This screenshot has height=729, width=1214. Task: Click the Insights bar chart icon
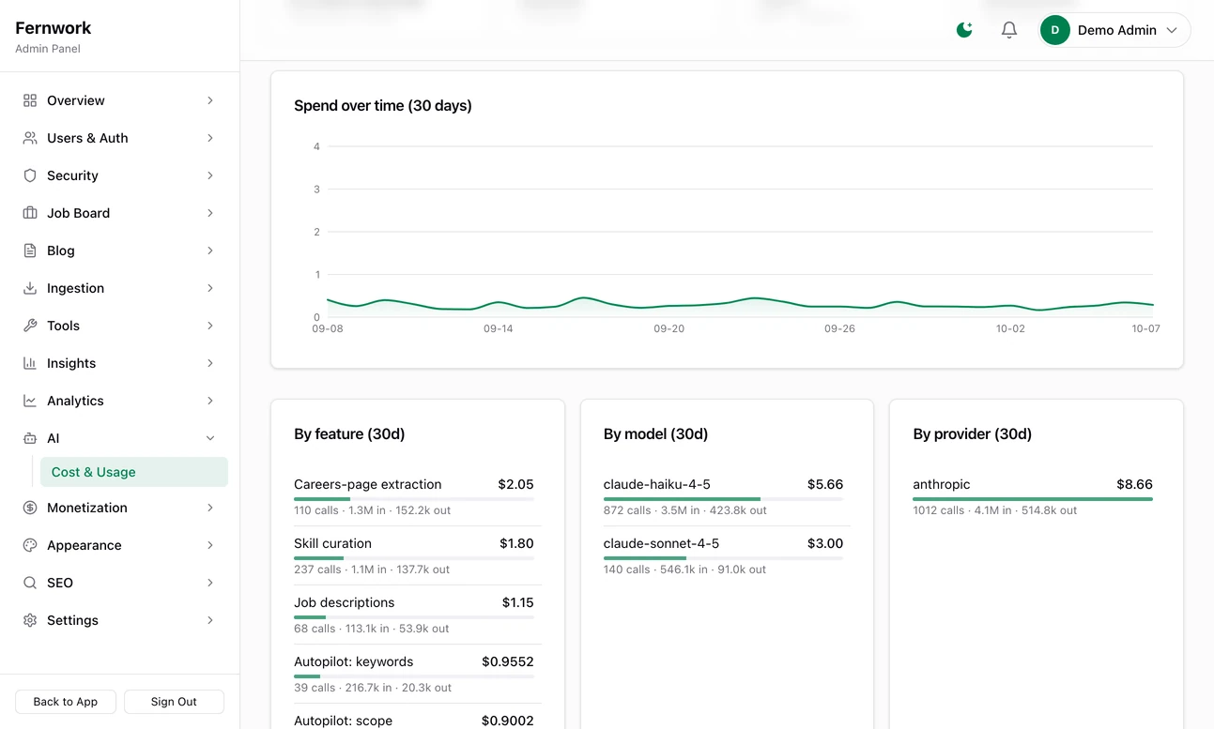(30, 363)
